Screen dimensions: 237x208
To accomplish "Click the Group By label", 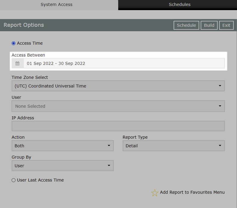I will click(x=21, y=157).
